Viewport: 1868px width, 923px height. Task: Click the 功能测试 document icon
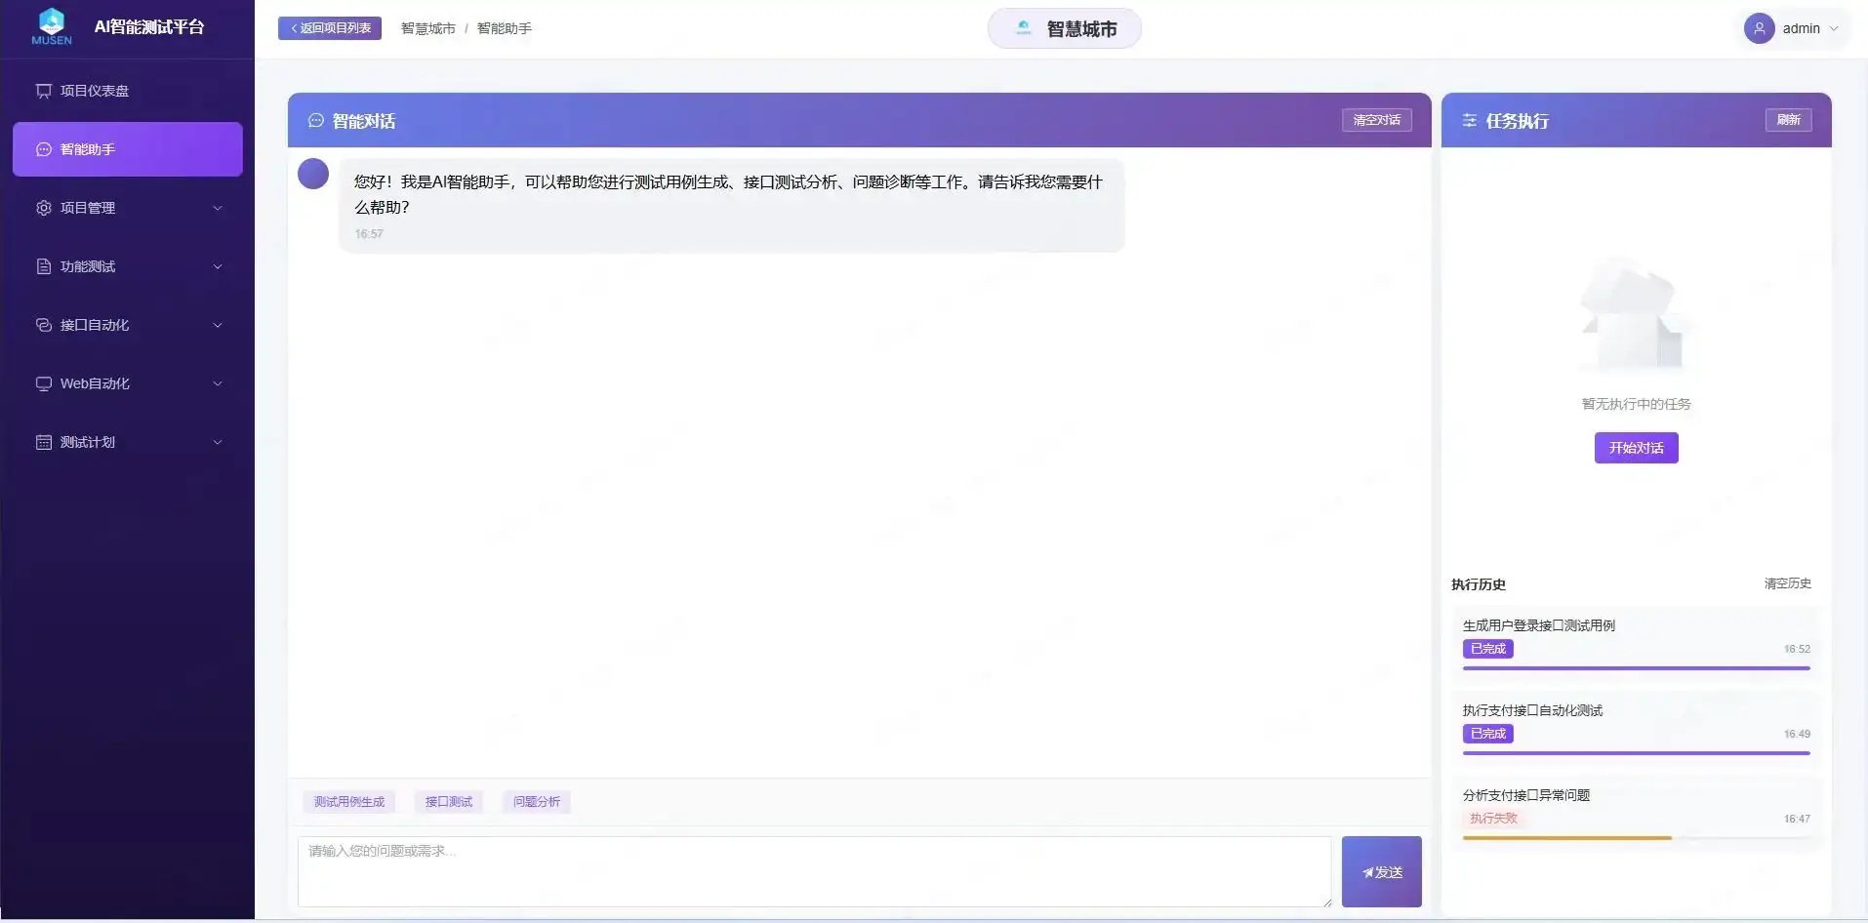(x=42, y=266)
